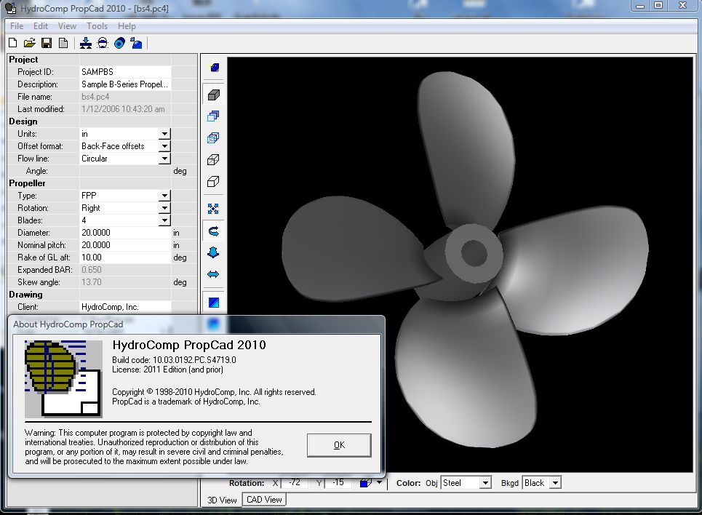The image size is (702, 515).
Task: Click the pan horizontal double-arrow icon
Action: (x=213, y=274)
